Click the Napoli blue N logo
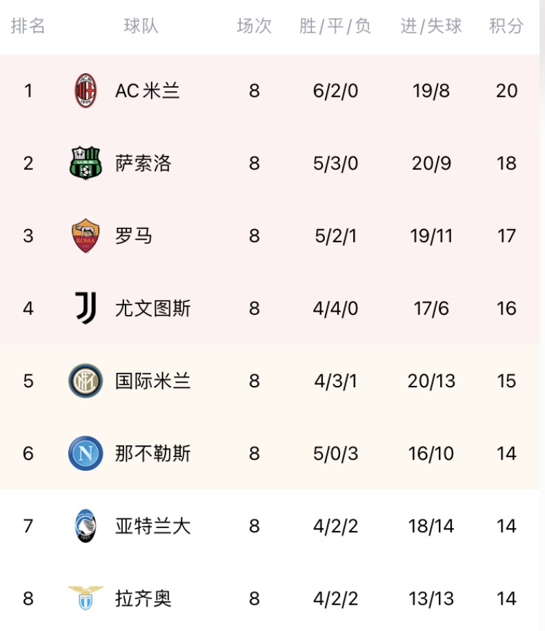 pos(86,453)
